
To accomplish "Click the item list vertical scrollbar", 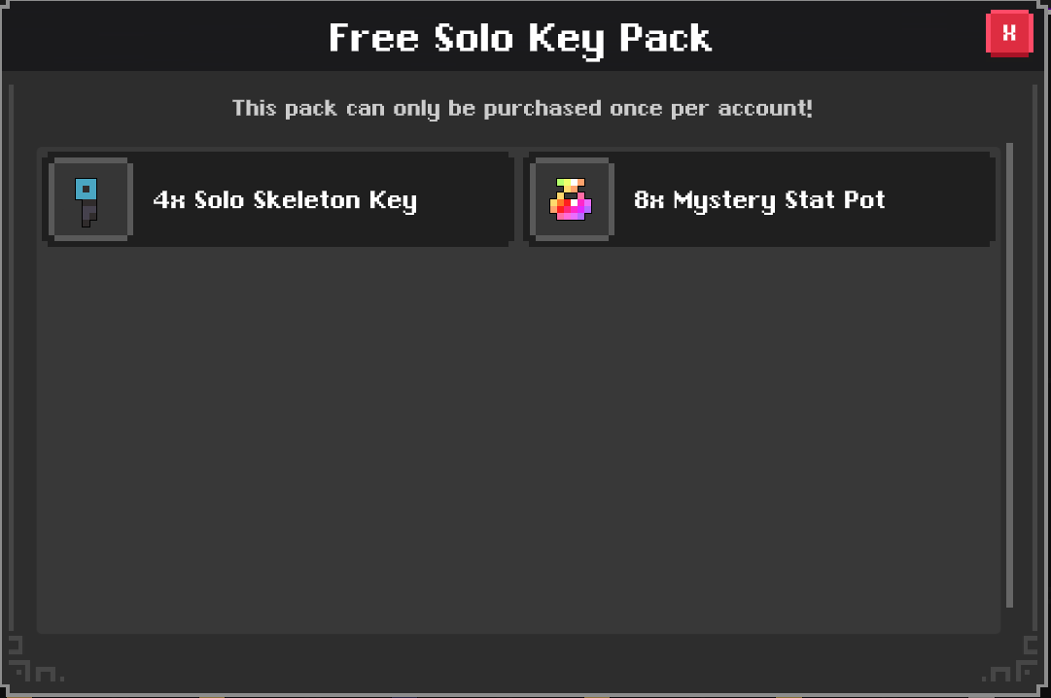I will (1009, 375).
